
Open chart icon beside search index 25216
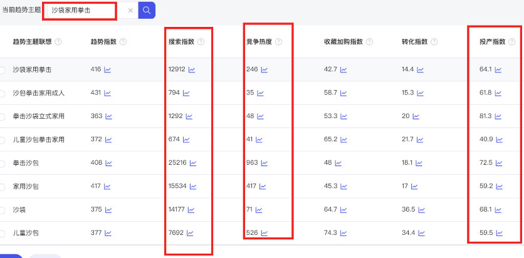pyautogui.click(x=193, y=163)
